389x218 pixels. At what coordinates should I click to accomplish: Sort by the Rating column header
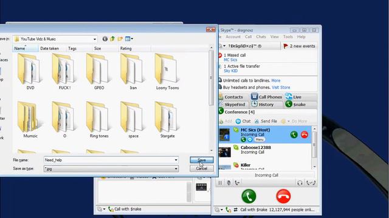tap(134, 48)
